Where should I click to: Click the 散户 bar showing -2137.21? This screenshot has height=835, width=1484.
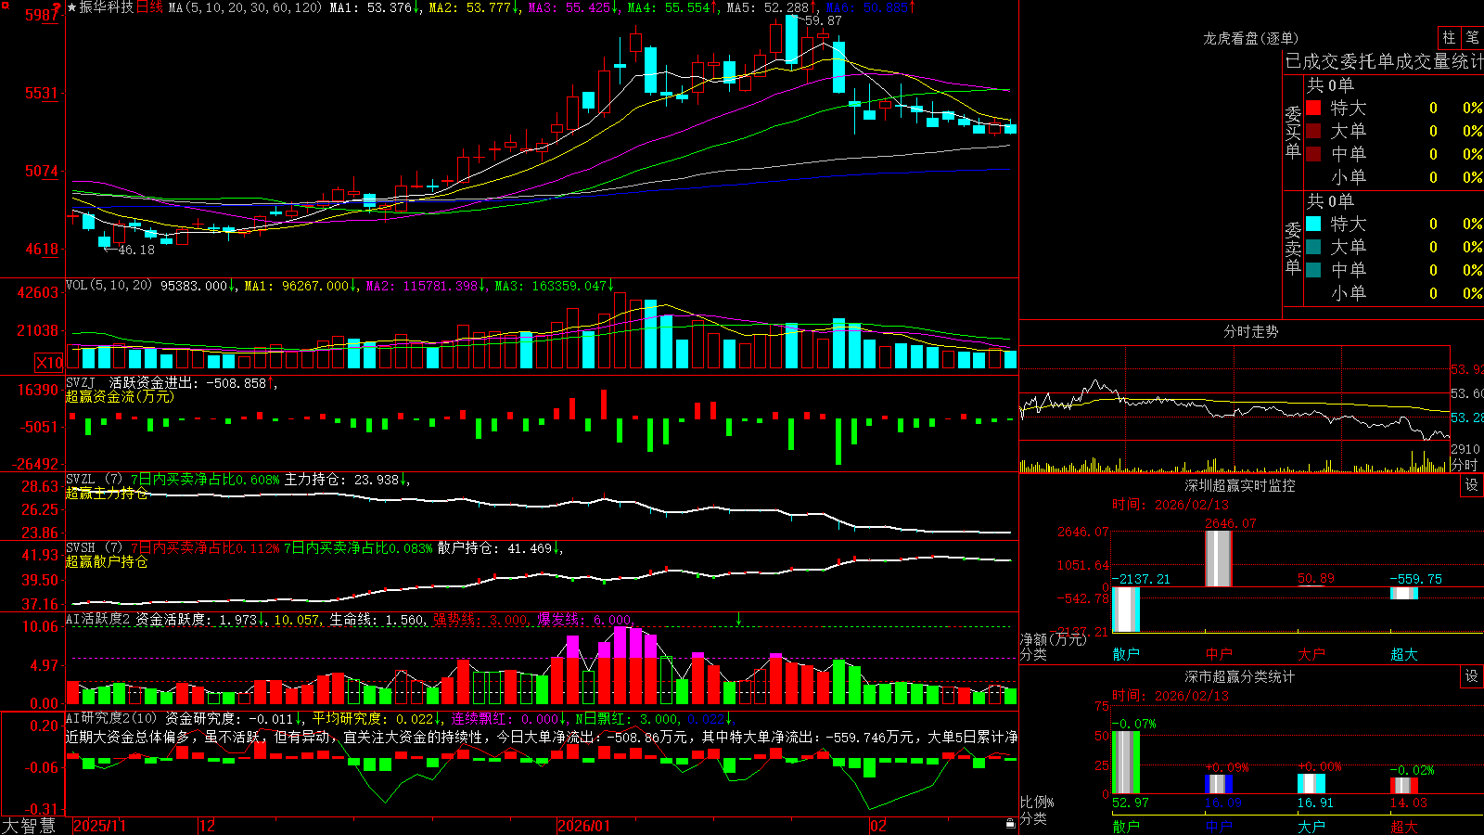(1126, 610)
